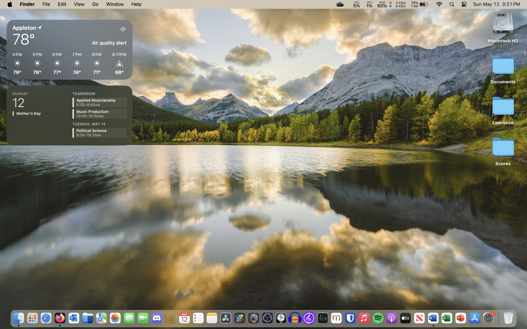Open the Apple menu
Image resolution: width=527 pixels, height=329 pixels.
[10, 4]
